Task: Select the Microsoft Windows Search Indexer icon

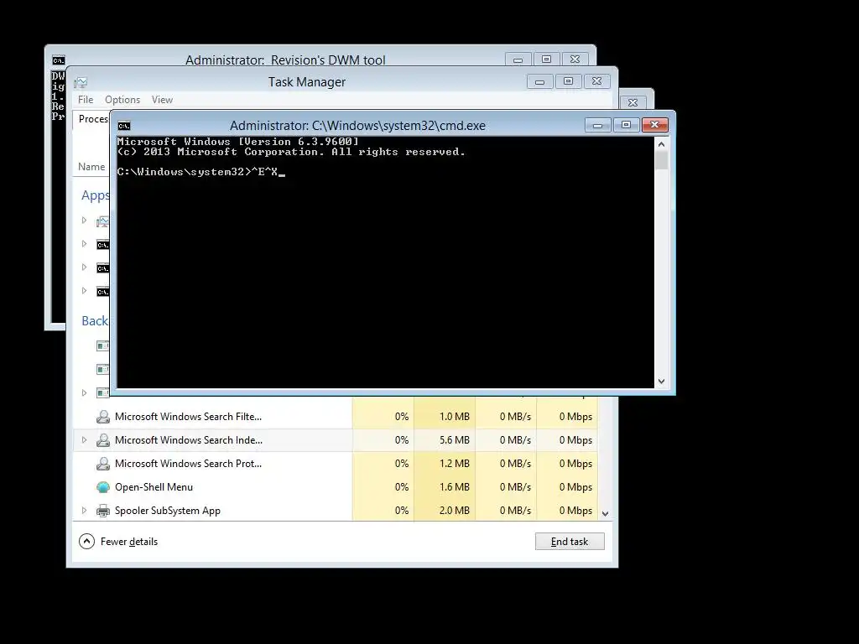Action: click(103, 440)
